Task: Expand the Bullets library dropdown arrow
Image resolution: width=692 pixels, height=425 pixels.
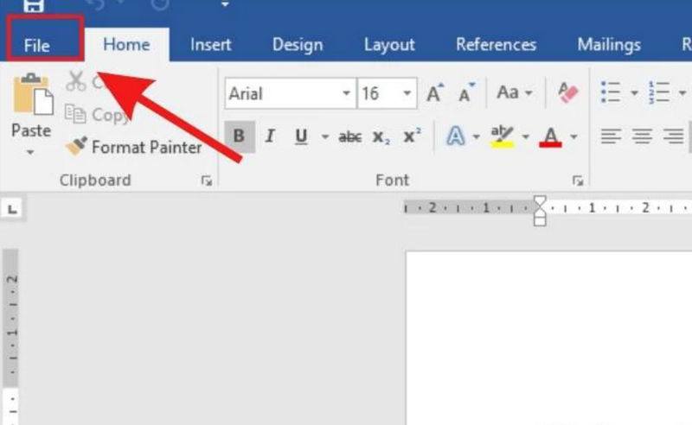Action: point(634,93)
